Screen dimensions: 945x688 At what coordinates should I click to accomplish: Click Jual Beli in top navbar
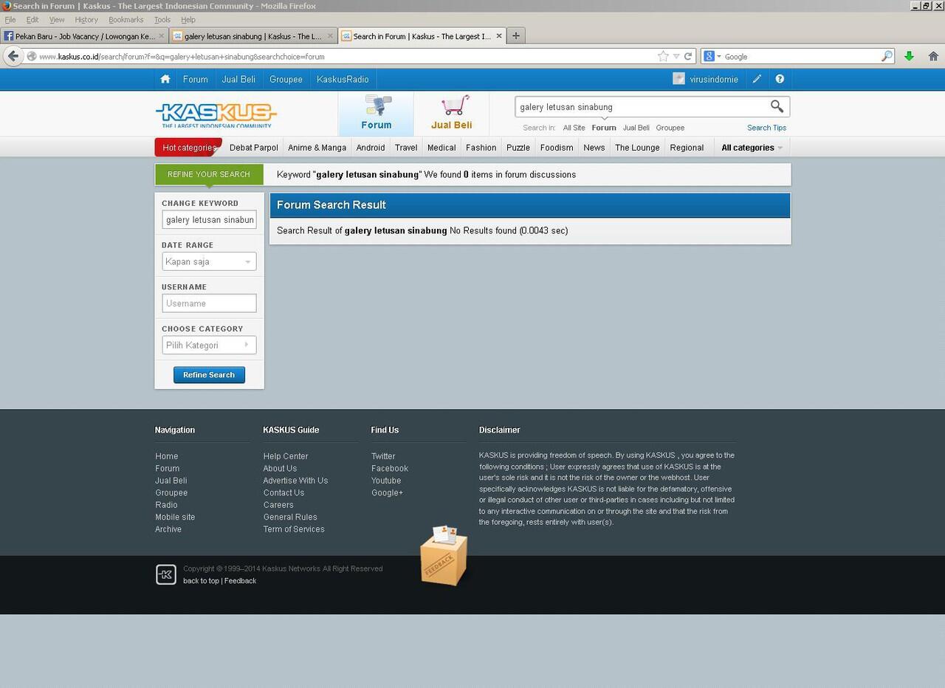tap(238, 79)
